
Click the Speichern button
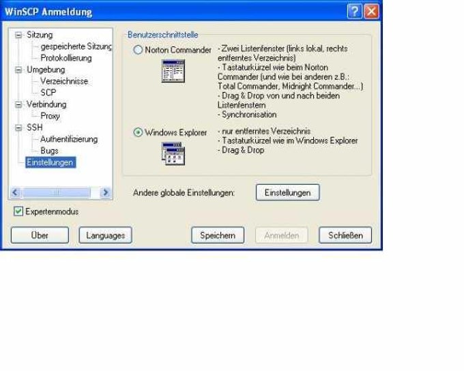click(x=218, y=235)
